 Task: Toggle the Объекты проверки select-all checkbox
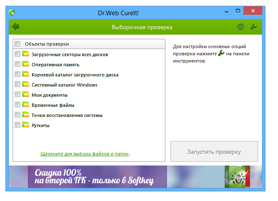pyautogui.click(x=18, y=43)
